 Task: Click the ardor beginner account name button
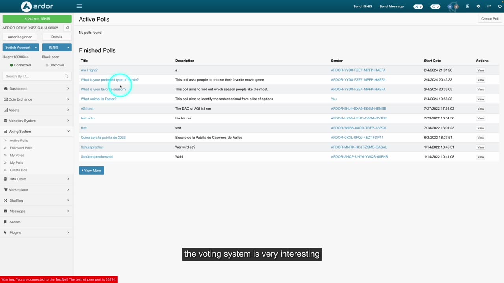tap(20, 37)
